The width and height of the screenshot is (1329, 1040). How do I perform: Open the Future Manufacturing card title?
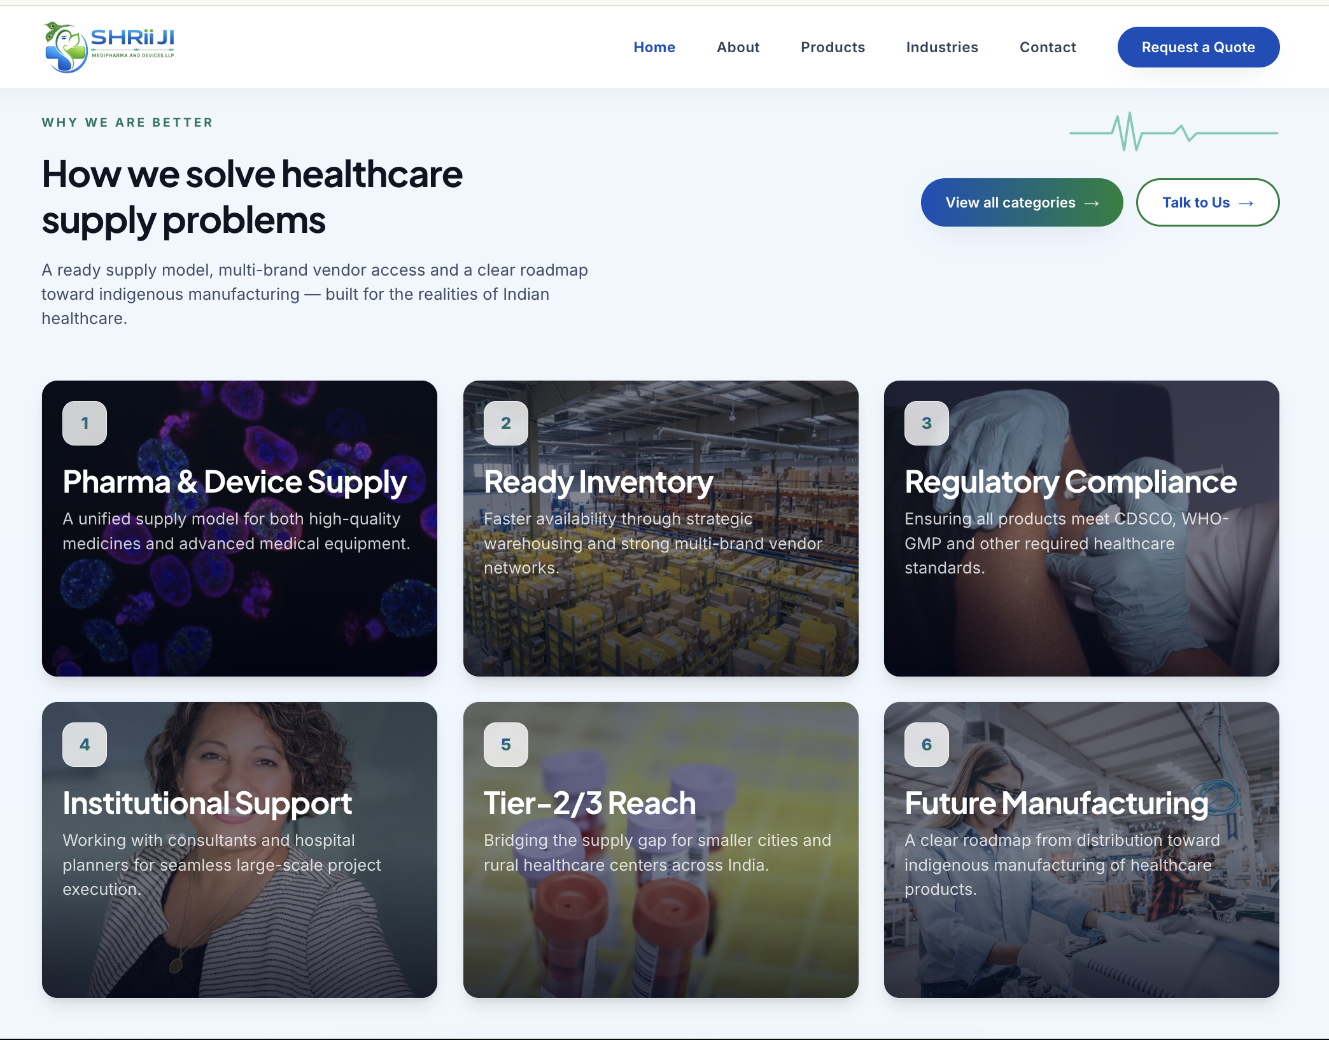[x=1057, y=803]
